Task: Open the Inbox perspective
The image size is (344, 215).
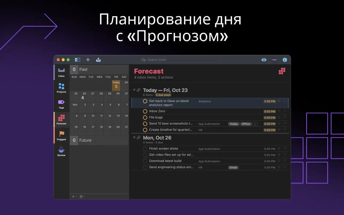Action: tap(62, 72)
